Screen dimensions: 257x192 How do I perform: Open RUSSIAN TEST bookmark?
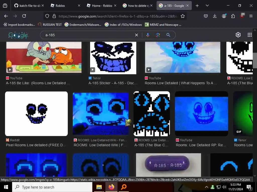pos(50,25)
